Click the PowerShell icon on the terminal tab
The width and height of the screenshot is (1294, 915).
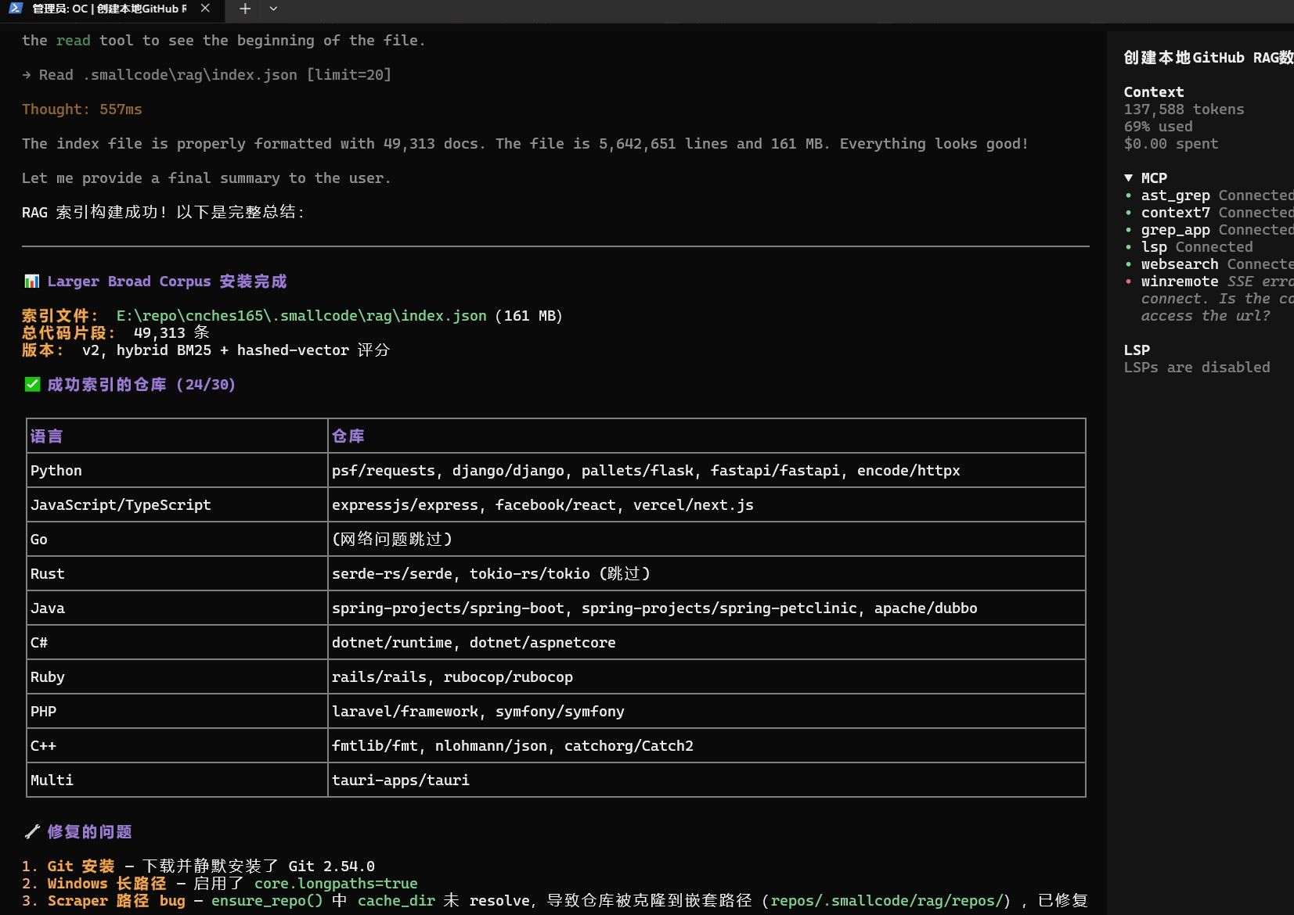point(16,9)
